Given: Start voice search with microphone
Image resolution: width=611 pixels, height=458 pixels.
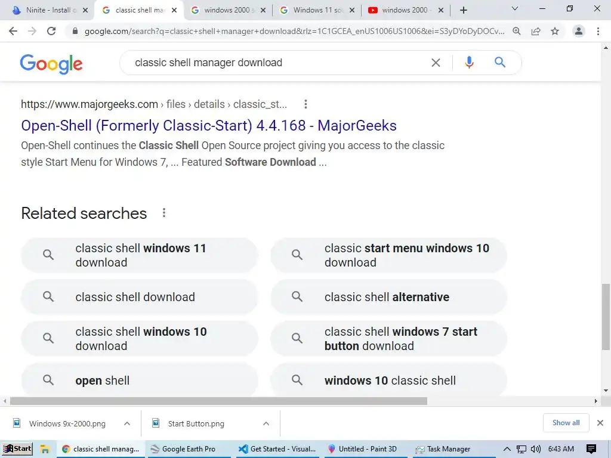Looking at the screenshot, I should tap(469, 62).
